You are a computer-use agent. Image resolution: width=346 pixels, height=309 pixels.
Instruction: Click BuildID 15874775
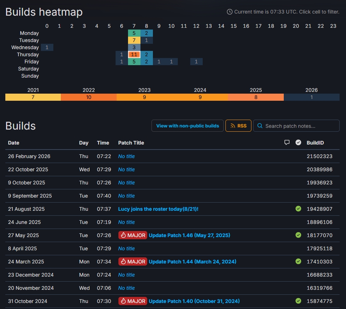point(320,301)
